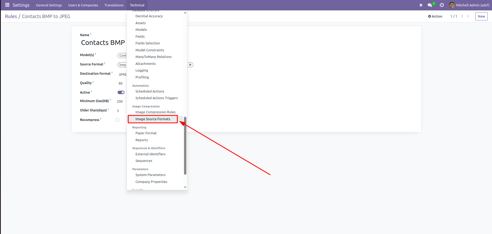The height and width of the screenshot is (234, 492).
Task: Edit the Older than(days) value 3
Action: (x=118, y=111)
